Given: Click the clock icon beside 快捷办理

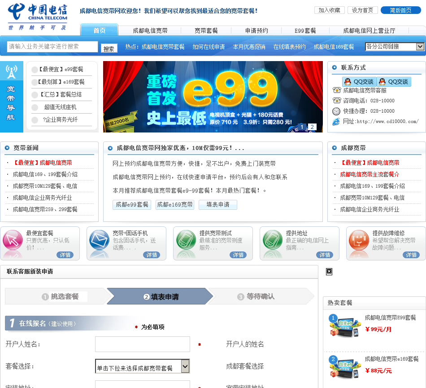Looking at the screenshot, I should pyautogui.click(x=336, y=111).
